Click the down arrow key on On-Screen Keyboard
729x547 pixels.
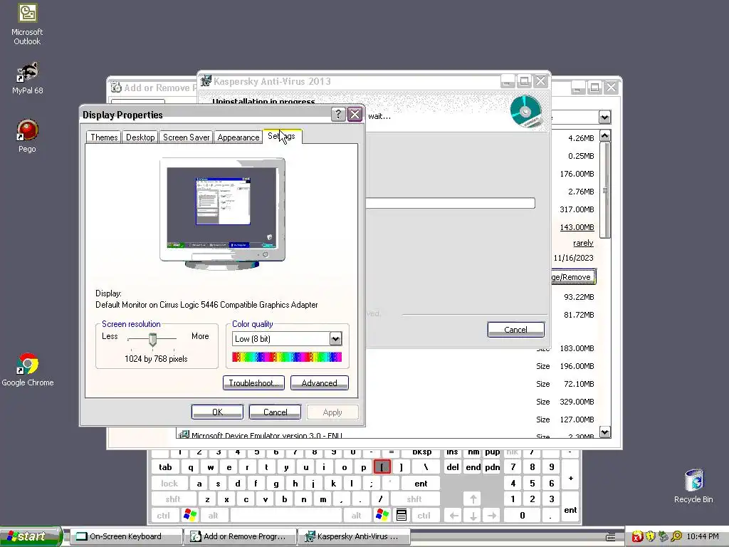click(473, 516)
